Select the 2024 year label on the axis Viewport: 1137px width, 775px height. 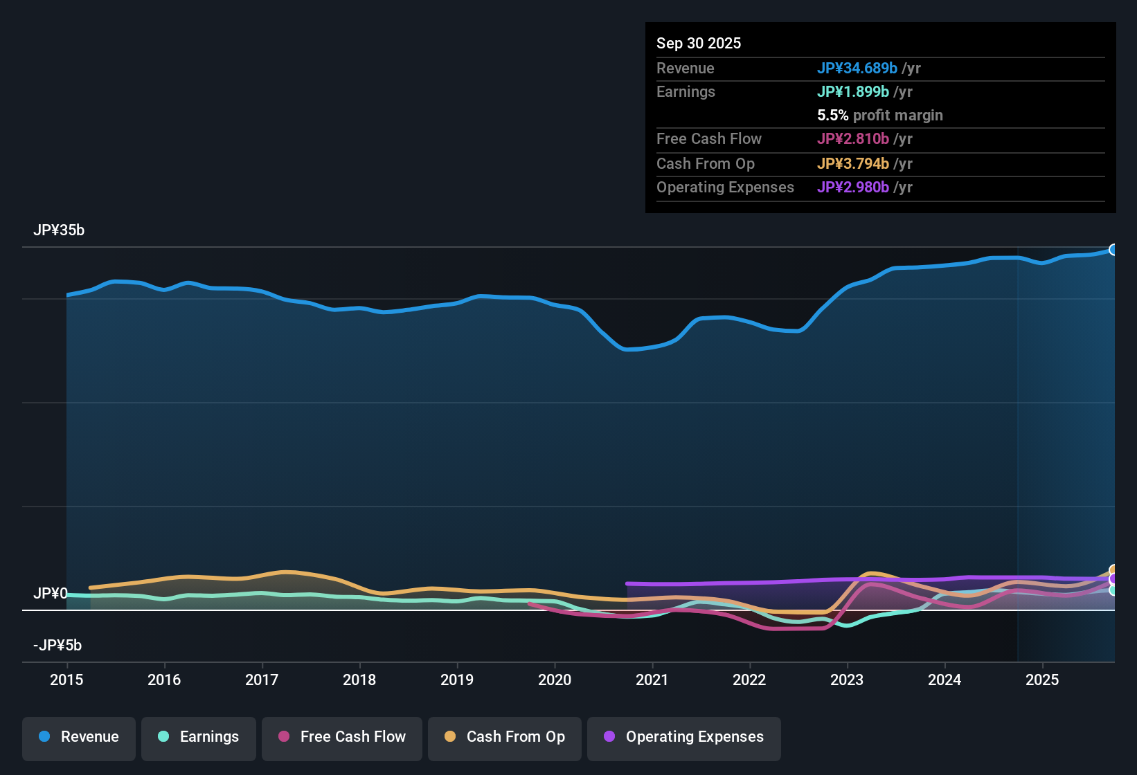pos(944,680)
